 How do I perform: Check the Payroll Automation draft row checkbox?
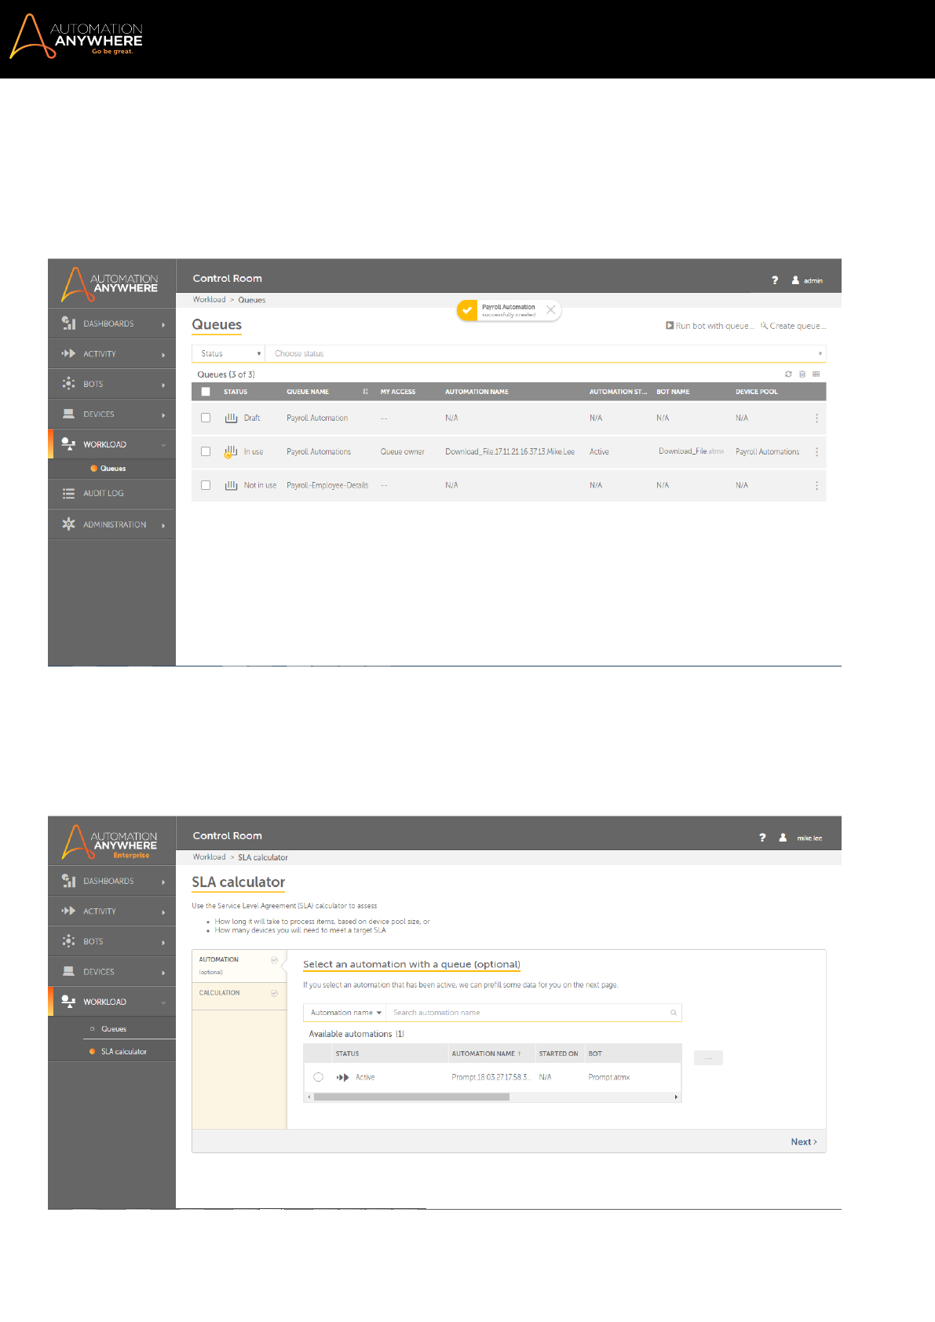pos(206,418)
